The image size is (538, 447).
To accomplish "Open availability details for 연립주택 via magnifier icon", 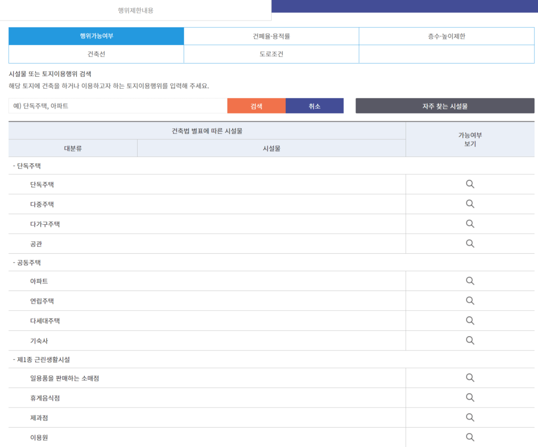I will click(470, 300).
